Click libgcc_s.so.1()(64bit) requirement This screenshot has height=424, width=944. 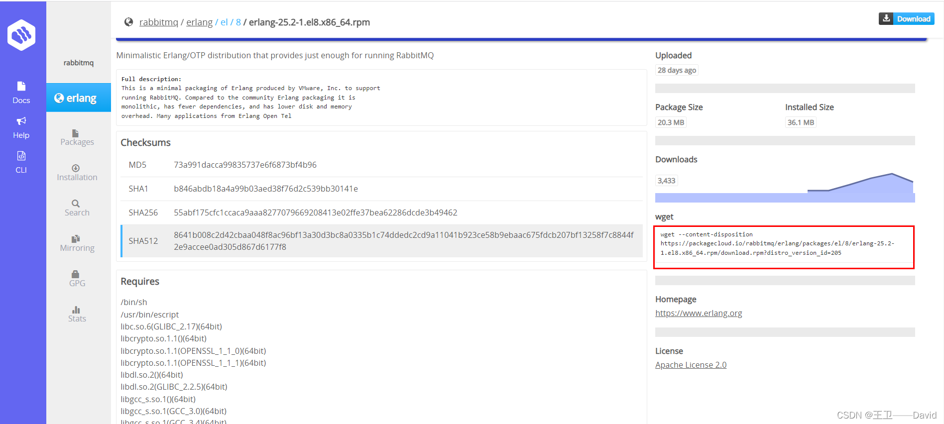click(x=158, y=399)
